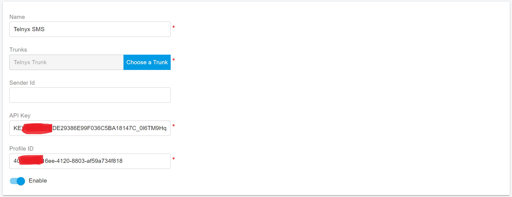Click the Profile ID label
512x197 pixels.
pos(21,149)
